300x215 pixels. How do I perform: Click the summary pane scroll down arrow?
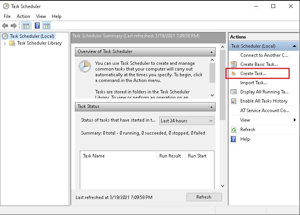222,186
